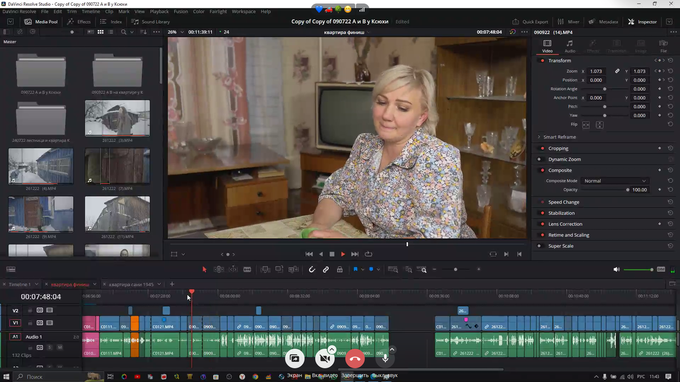Toggle Position Lock padlock icon

coord(339,269)
